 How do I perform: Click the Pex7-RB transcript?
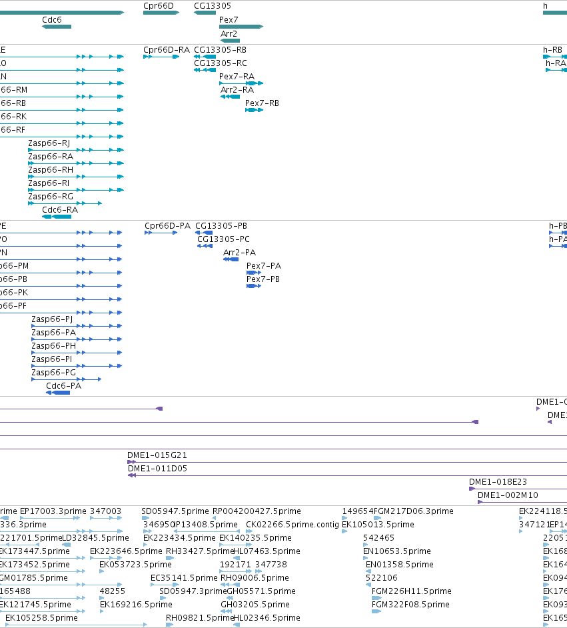coord(254,110)
